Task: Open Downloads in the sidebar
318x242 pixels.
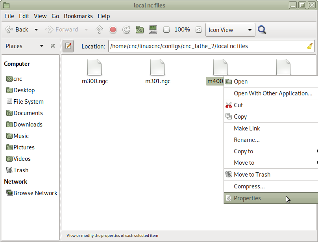Action: tap(24, 125)
